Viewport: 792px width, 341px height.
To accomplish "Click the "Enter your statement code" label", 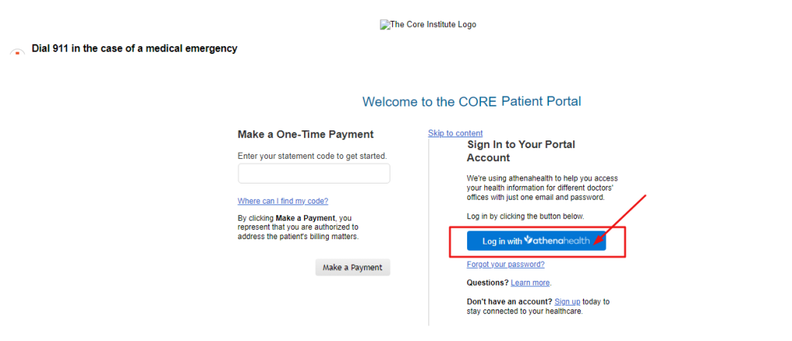I will tap(312, 156).
